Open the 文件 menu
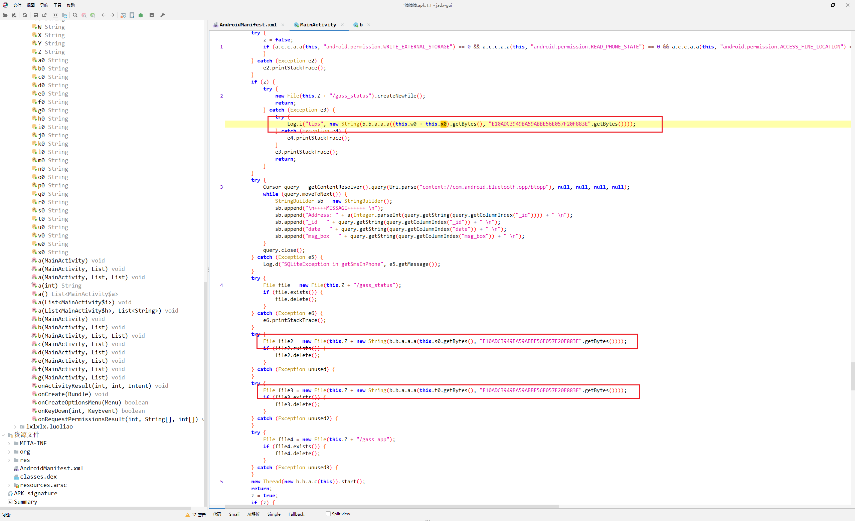This screenshot has width=855, height=521. tap(17, 5)
